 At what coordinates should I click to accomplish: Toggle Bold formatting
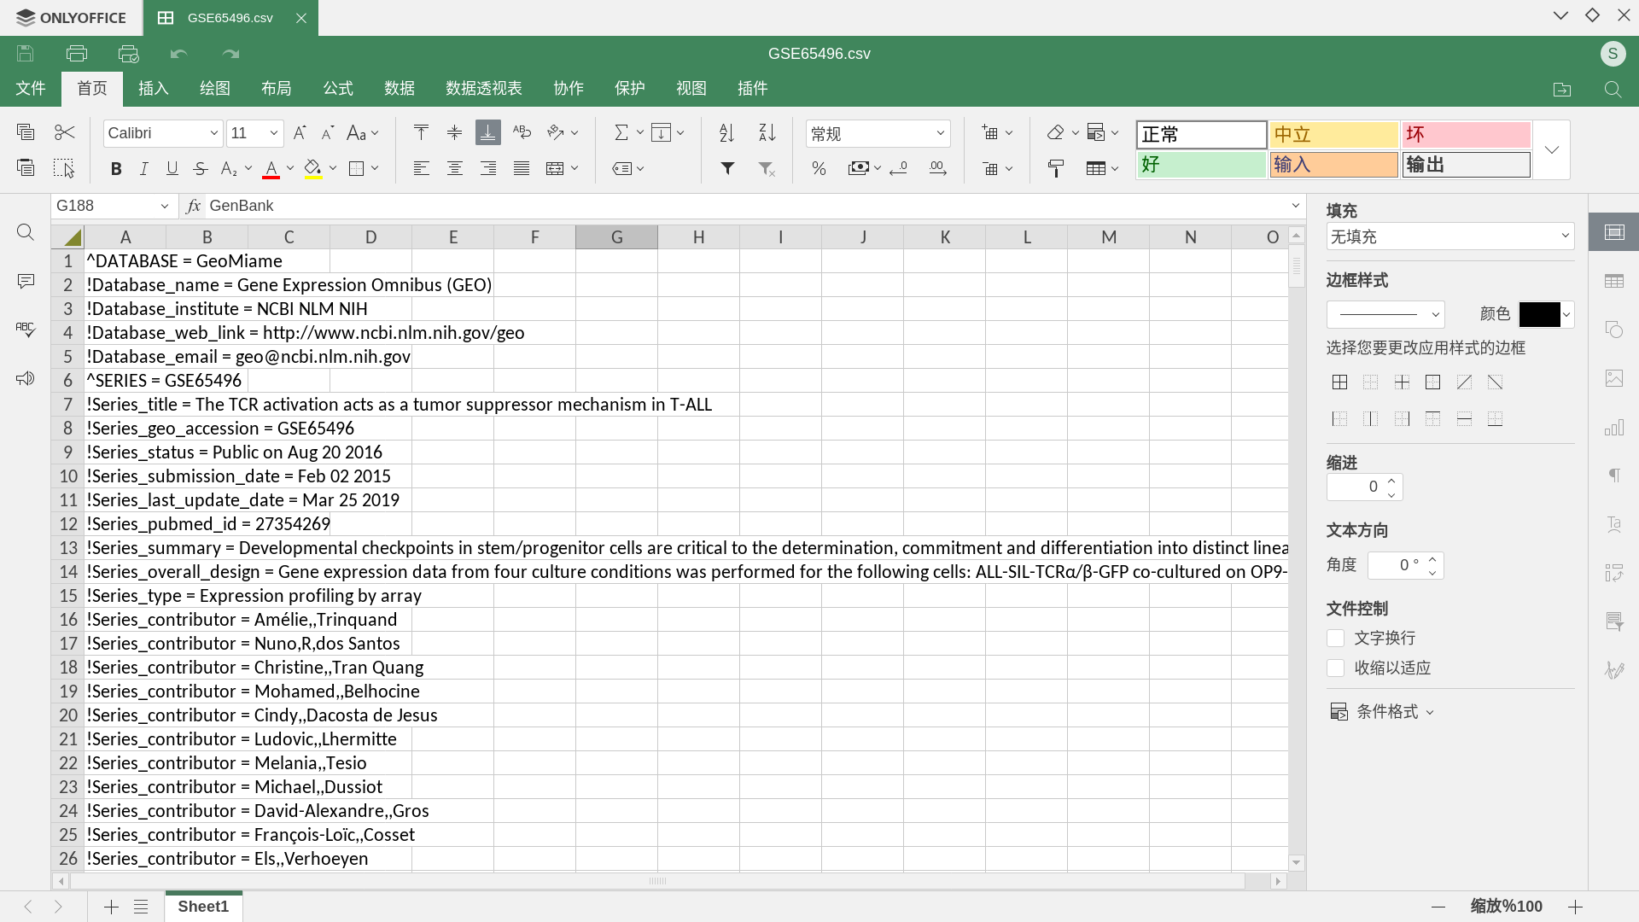pyautogui.click(x=116, y=168)
